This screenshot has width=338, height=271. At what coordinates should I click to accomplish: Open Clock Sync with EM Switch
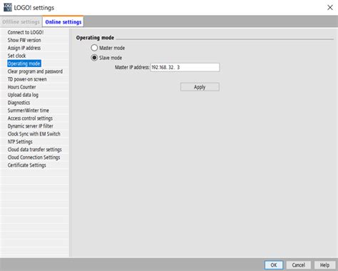point(34,134)
